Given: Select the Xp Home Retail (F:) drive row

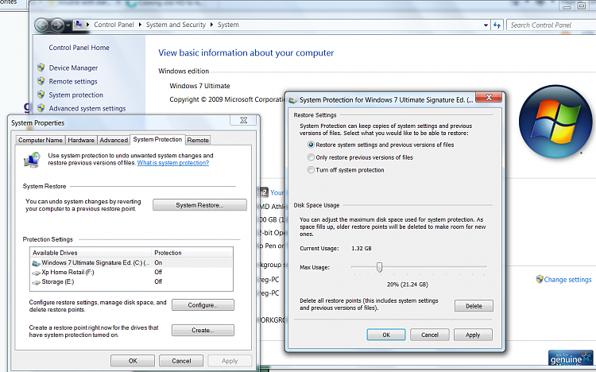Looking at the screenshot, I should (131, 272).
